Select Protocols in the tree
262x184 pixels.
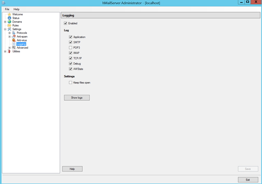(22, 33)
